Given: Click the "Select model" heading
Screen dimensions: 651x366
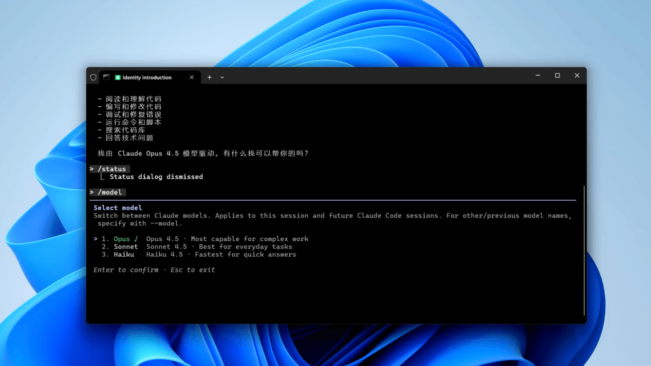Looking at the screenshot, I should [x=118, y=208].
